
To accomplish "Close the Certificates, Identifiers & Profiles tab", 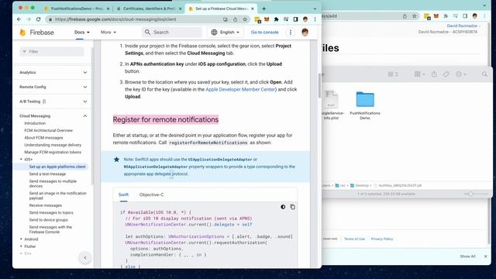I will (x=181, y=9).
